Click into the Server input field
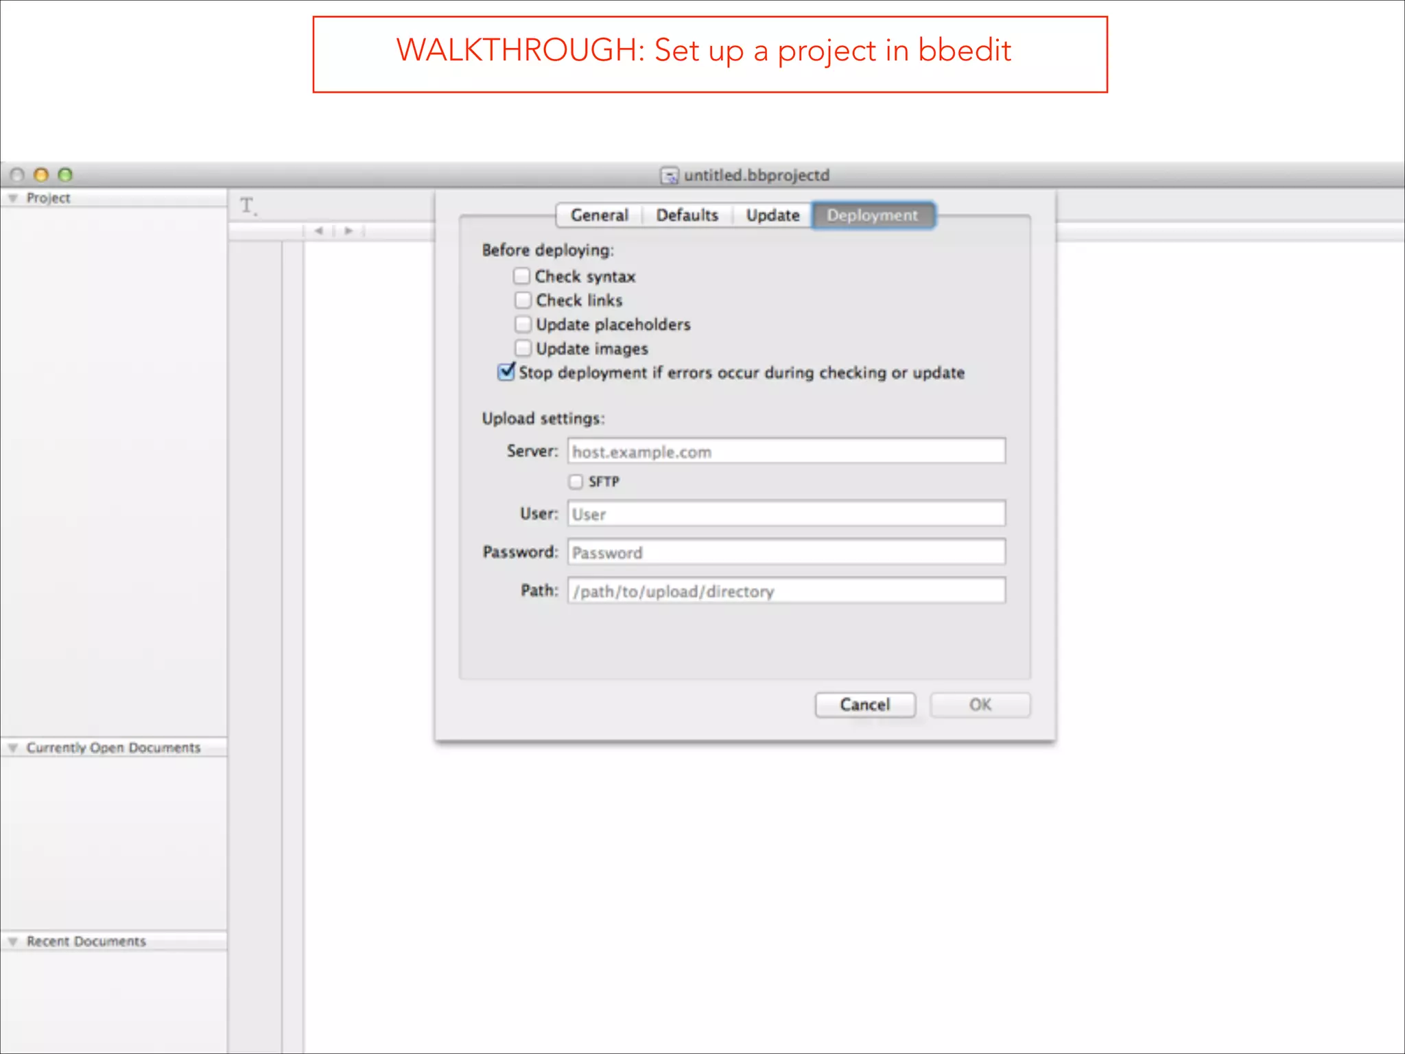Viewport: 1405px width, 1054px height. [x=786, y=452]
